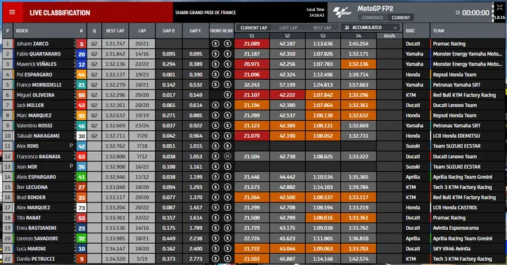Click SKY VR46 Avintia team name
The width and height of the screenshot is (507, 265).
[451, 249]
